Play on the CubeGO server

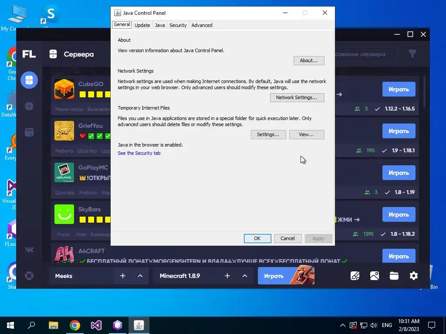(x=399, y=89)
